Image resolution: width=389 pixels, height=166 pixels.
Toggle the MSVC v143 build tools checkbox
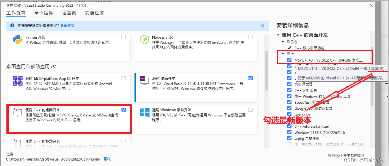pos(289,60)
